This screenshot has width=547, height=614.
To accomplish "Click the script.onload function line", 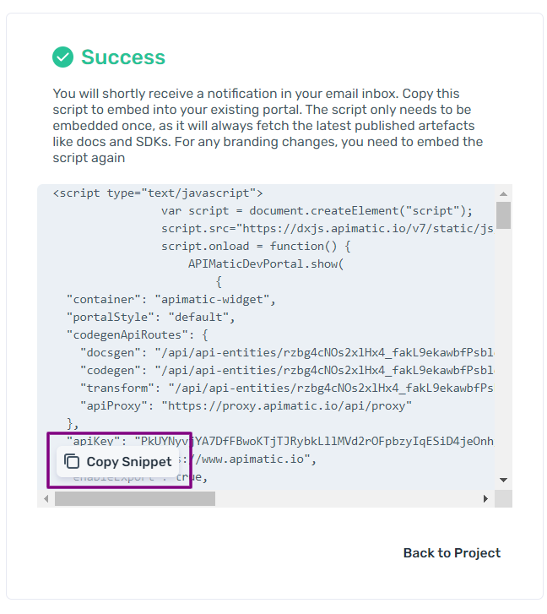I will (x=256, y=247).
